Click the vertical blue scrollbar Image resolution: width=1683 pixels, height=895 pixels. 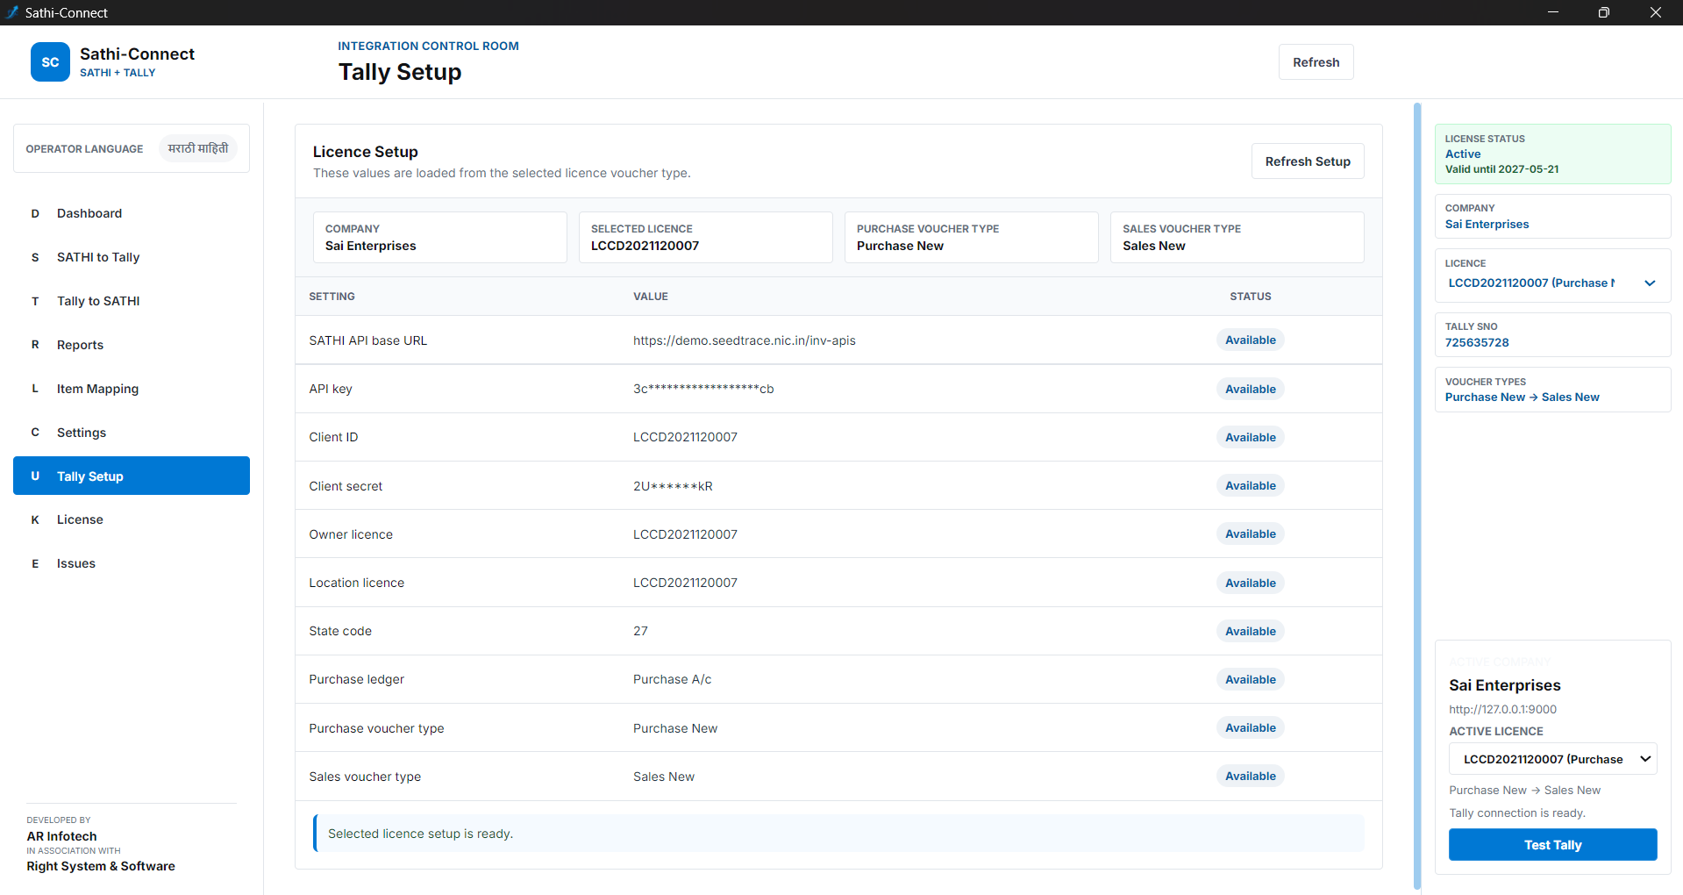tap(1417, 496)
